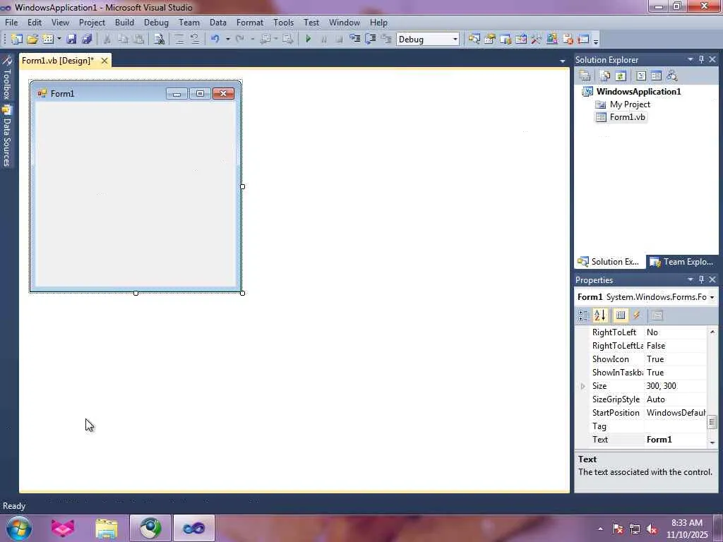Switch to the Solution Explorer bottom tab

pos(609,262)
